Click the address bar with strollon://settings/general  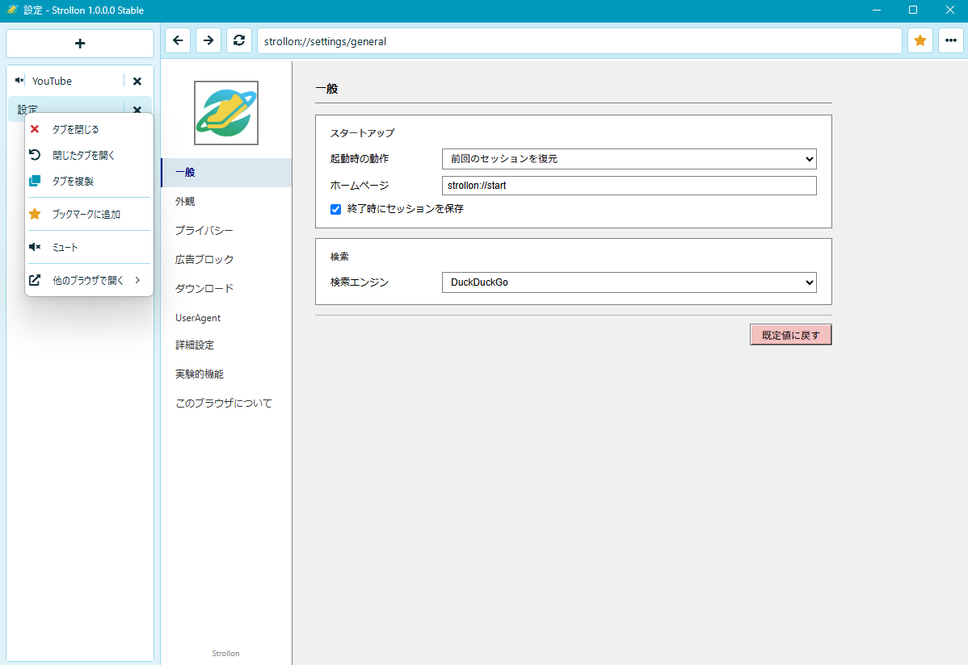pyautogui.click(x=579, y=40)
